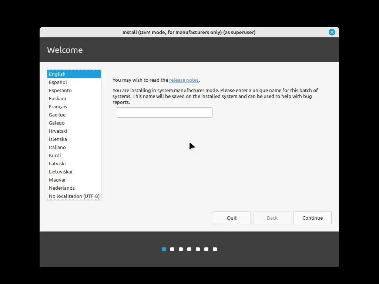Select Kurdî language
Image resolution: width=379 pixels, height=284 pixels.
click(x=74, y=156)
